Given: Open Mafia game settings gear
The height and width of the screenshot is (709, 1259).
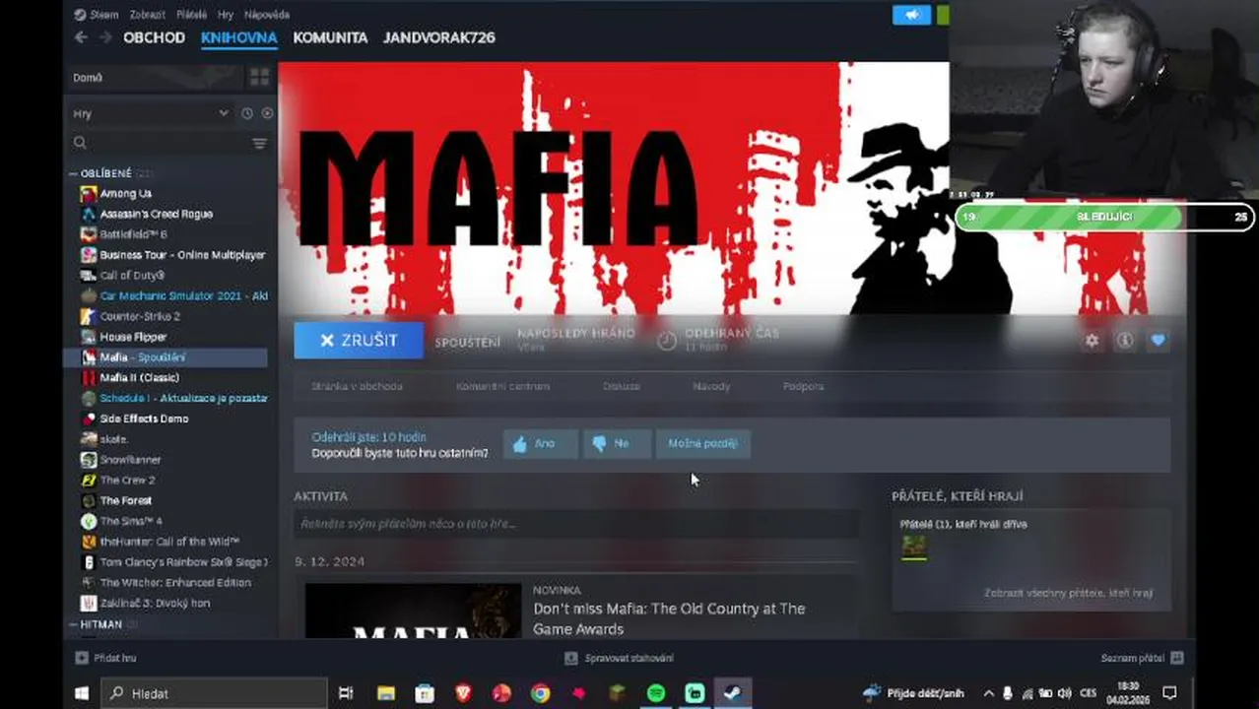Looking at the screenshot, I should (x=1092, y=340).
